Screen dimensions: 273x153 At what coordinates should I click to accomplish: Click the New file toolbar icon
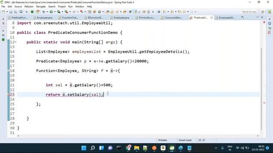click(3, 12)
